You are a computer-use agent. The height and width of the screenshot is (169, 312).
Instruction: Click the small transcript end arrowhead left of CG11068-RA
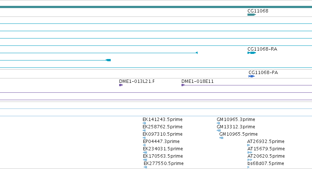tap(197, 53)
